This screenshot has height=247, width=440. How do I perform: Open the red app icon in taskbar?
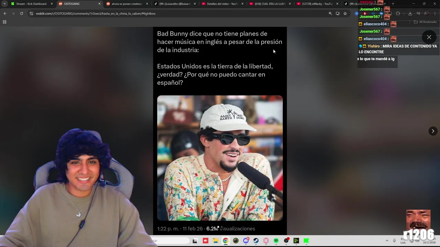[206, 241]
